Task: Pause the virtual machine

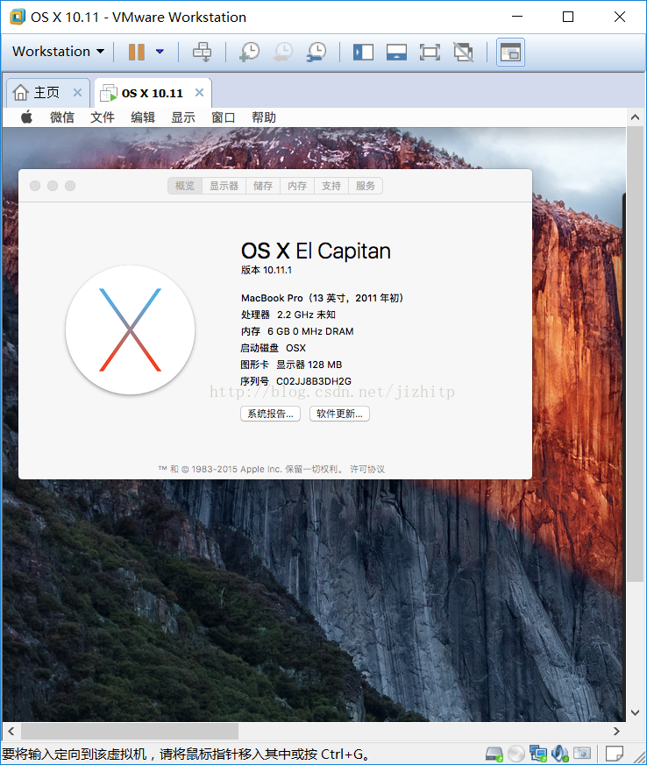Action: [x=136, y=52]
